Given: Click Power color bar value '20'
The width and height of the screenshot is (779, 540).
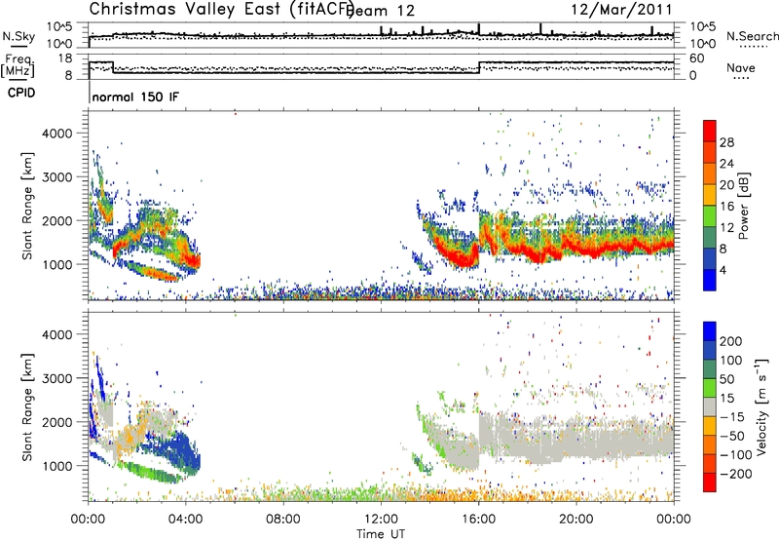Looking at the screenshot, I should point(726,185).
